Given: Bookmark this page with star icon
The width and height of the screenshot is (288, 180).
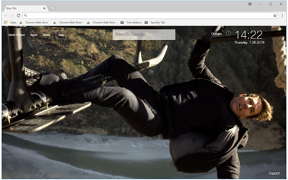Looking at the screenshot, I should tap(275, 16).
